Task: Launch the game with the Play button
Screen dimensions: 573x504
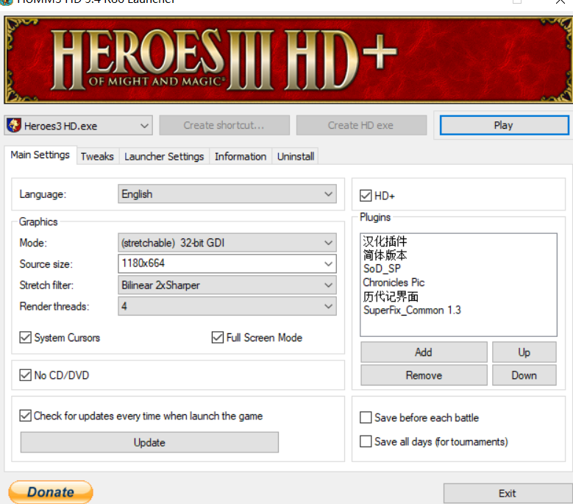Action: coord(504,125)
